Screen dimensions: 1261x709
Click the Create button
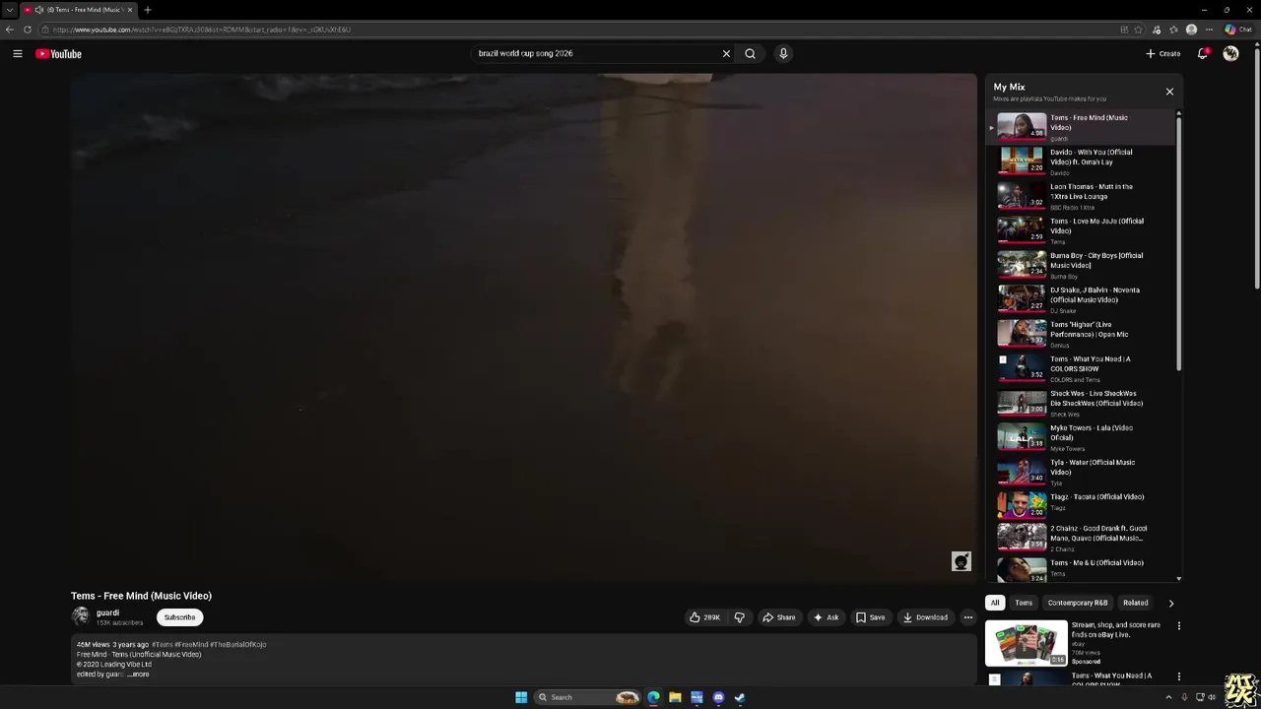pos(1162,54)
